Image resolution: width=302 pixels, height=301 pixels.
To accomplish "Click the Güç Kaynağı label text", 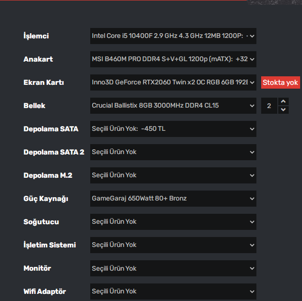I will [x=46, y=199].
